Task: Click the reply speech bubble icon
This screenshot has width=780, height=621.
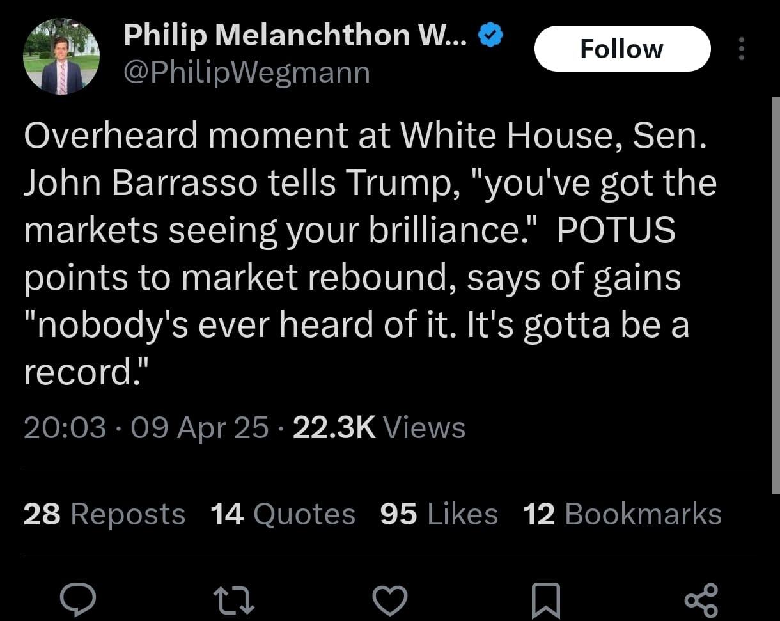Action: click(x=78, y=599)
